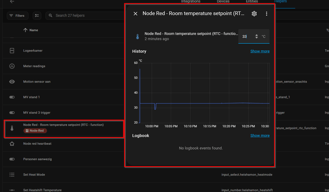Click the list icon for Set Heat Mode
Image resolution: width=329 pixels, height=192 pixels.
click(12, 175)
